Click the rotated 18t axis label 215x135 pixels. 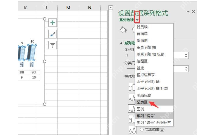click(22, 64)
